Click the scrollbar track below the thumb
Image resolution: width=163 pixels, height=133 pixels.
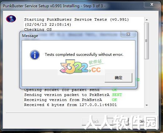147,81
